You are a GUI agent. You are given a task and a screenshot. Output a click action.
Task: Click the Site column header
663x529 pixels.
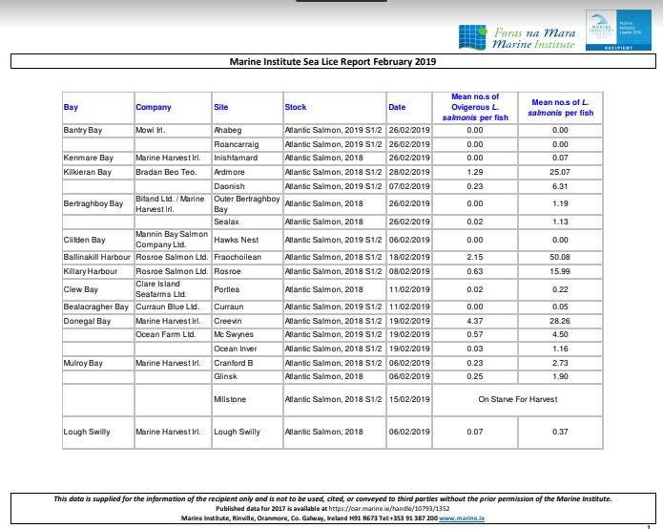click(221, 107)
